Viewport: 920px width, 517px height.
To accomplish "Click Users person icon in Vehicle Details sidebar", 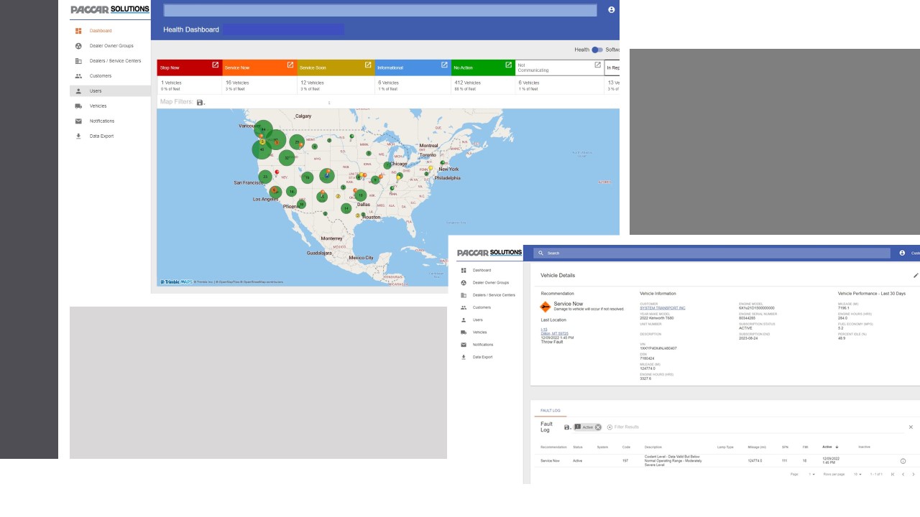I will 464,320.
